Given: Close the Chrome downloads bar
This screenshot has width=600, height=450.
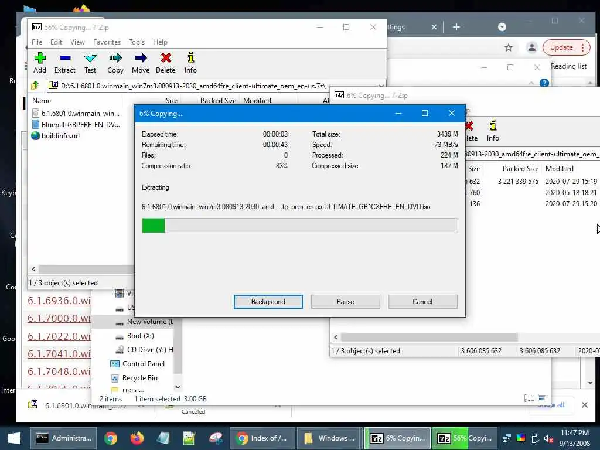Looking at the screenshot, I should pos(584,405).
